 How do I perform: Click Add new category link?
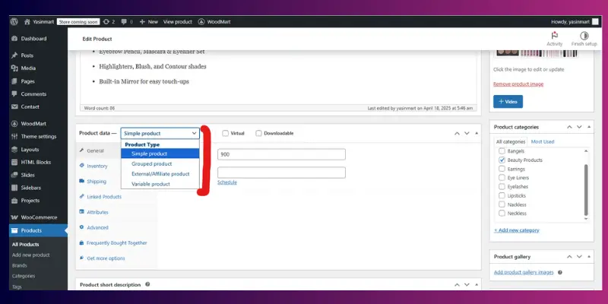pos(517,230)
